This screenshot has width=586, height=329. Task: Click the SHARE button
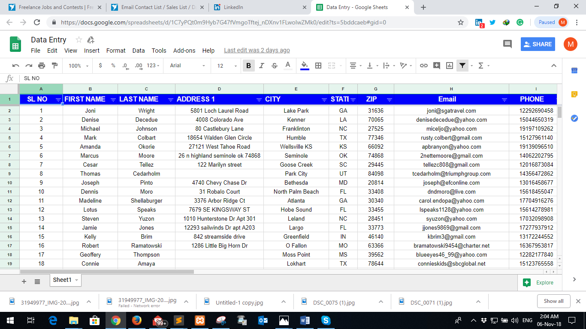click(538, 44)
